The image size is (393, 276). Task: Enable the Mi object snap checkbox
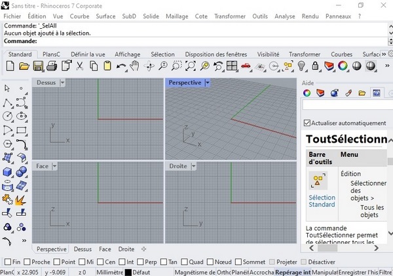coord(82,262)
